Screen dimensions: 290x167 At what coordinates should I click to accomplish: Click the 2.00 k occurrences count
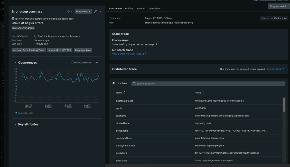81,63
